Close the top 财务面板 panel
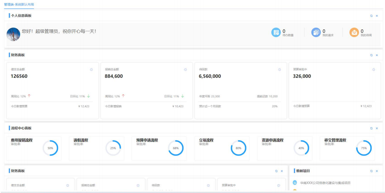The height and width of the screenshot is (193, 385). 377,55
